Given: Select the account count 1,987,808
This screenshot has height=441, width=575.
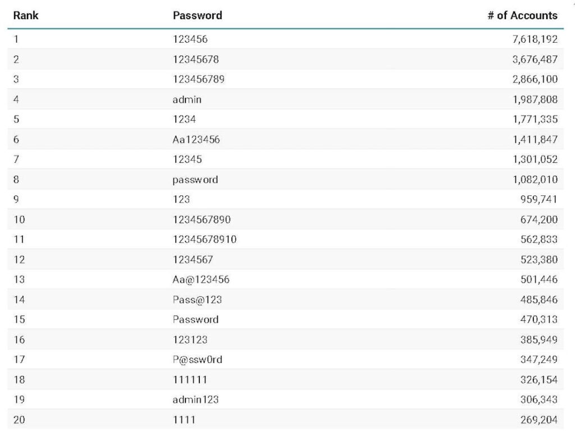Looking at the screenshot, I should pos(535,99).
